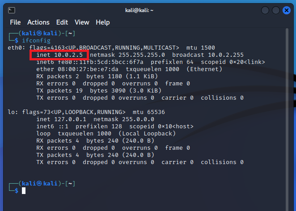This screenshot has width=296, height=211.
Task: Click the 'inet 10.0.2.5' address text
Action: (59, 55)
